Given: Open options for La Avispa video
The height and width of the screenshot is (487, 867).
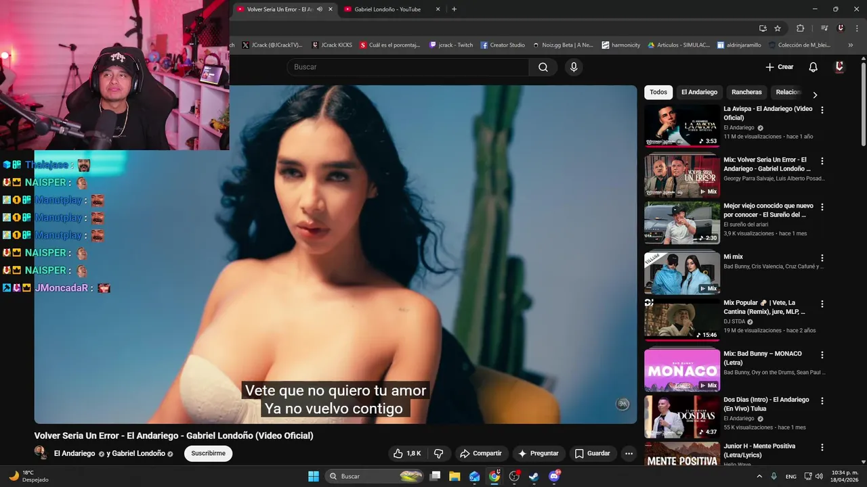Looking at the screenshot, I should pyautogui.click(x=822, y=110).
